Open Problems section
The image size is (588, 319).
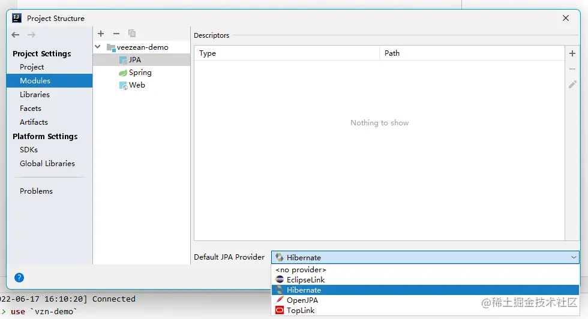(x=36, y=191)
